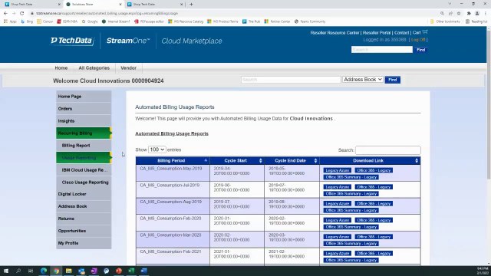Open the Reseller Portal link
Image resolution: width=491 pixels, height=276 pixels.
[377, 32]
